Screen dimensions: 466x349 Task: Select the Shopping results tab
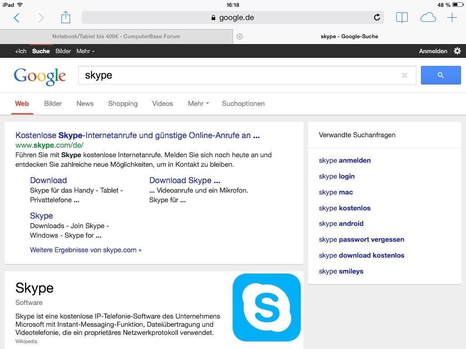pyautogui.click(x=123, y=104)
